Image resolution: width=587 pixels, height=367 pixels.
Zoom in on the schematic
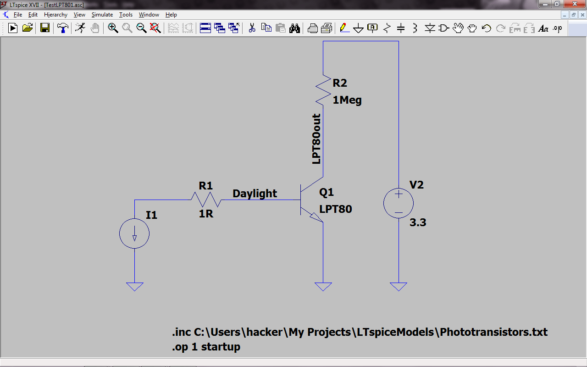coord(113,28)
